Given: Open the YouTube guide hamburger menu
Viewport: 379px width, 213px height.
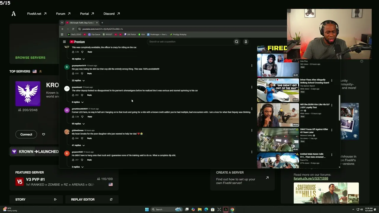Looking at the screenshot, I should [x=64, y=42].
